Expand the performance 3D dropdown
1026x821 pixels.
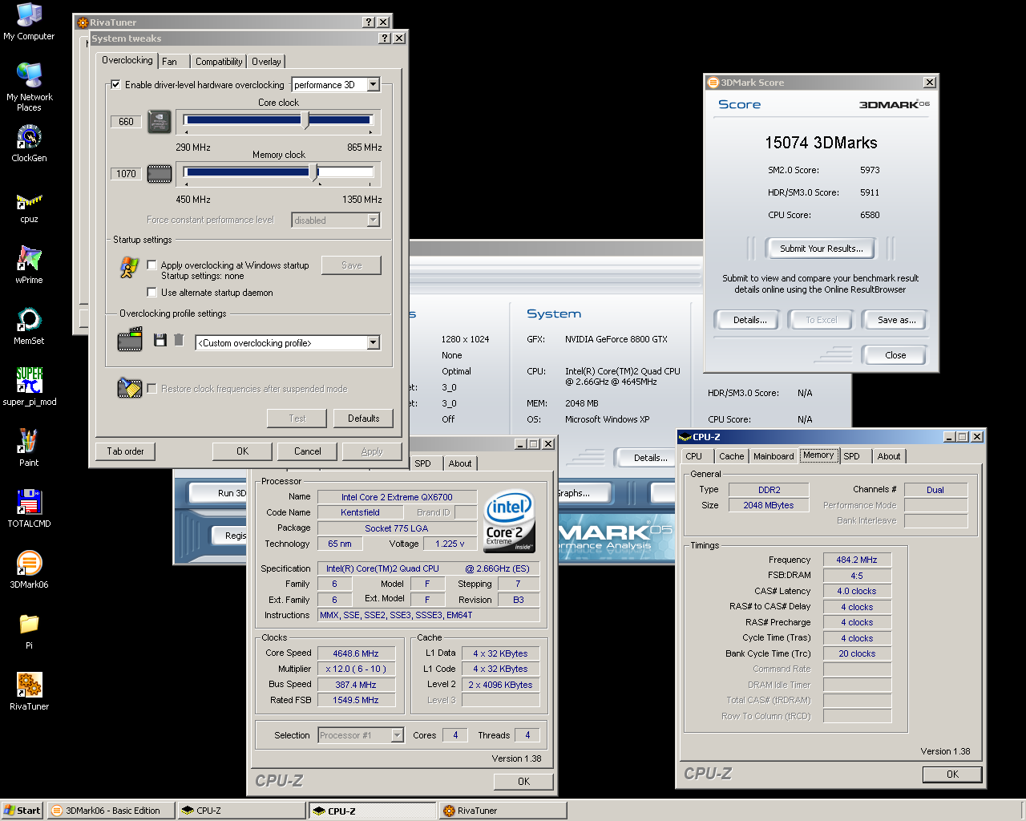373,85
